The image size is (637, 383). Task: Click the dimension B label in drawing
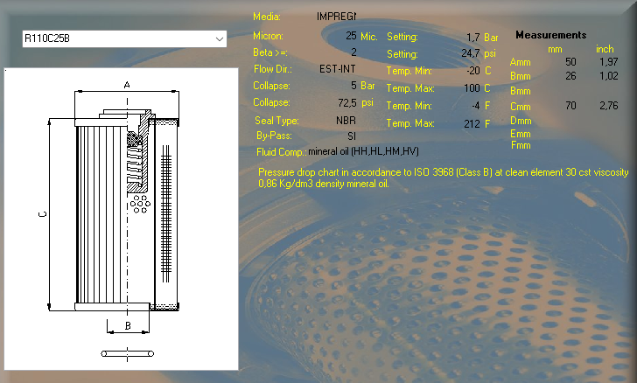tap(128, 326)
